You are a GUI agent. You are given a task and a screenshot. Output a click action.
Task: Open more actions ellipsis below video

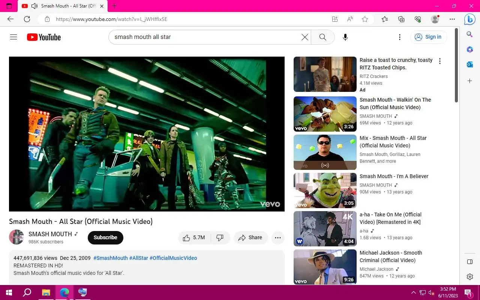pos(278,237)
